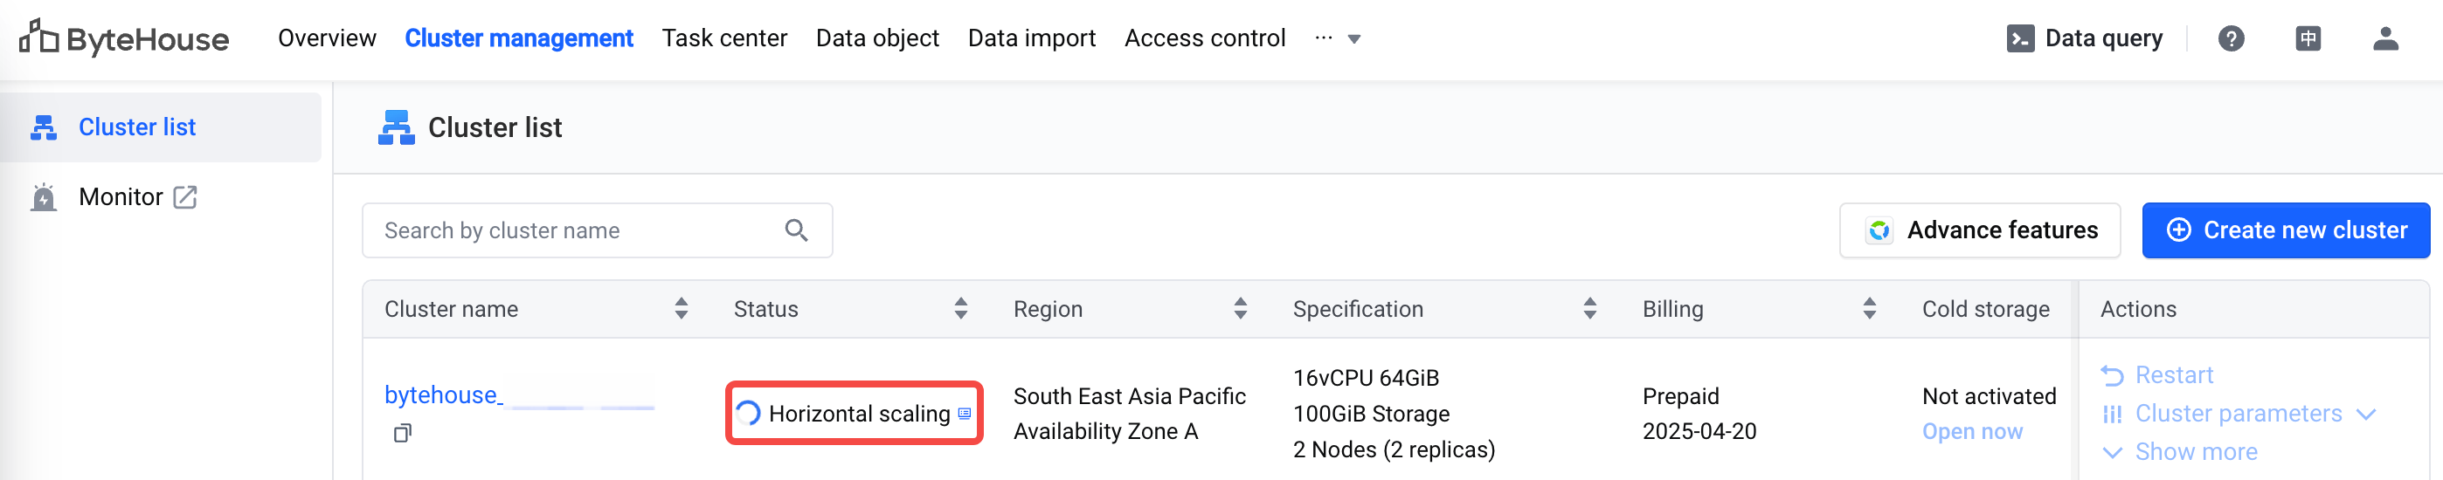The width and height of the screenshot is (2443, 480).
Task: Open the user profile icon
Action: [2384, 38]
